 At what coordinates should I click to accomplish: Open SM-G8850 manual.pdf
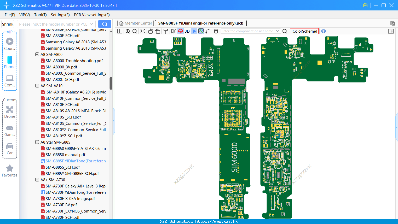(65, 155)
